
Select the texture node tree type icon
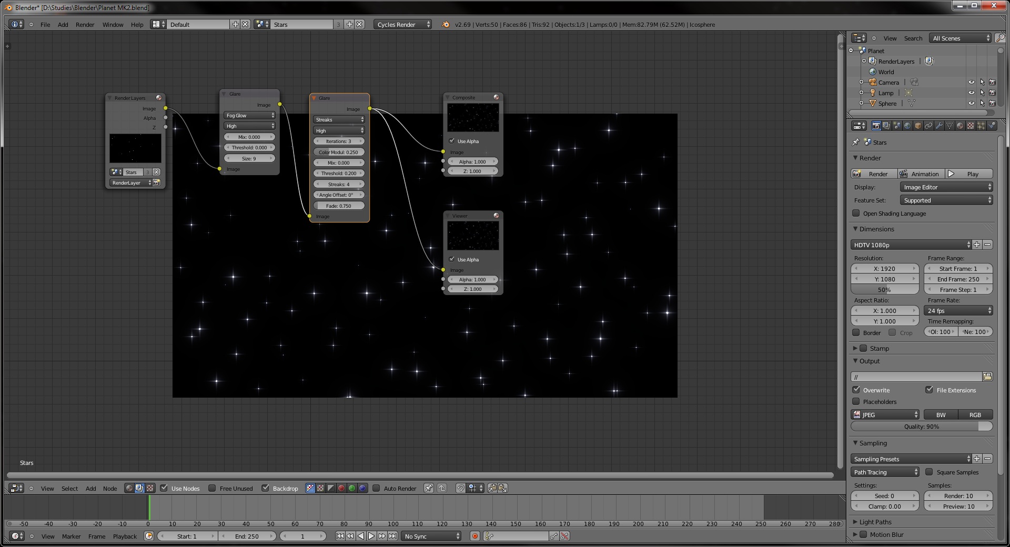click(150, 488)
